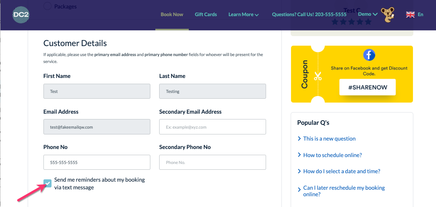The height and width of the screenshot is (207, 436).
Task: Expand the "This is a new question" item
Action: coord(329,139)
